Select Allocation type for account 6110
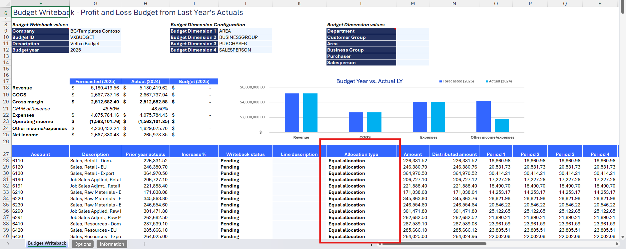626x249 pixels. point(361,161)
